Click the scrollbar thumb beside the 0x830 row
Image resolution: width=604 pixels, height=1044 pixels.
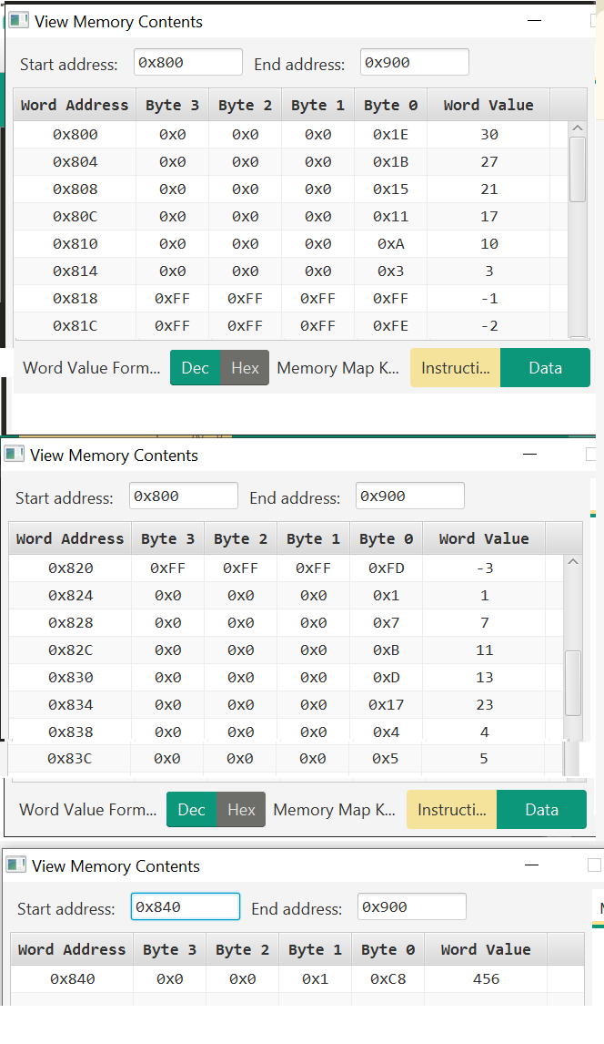[x=572, y=682]
